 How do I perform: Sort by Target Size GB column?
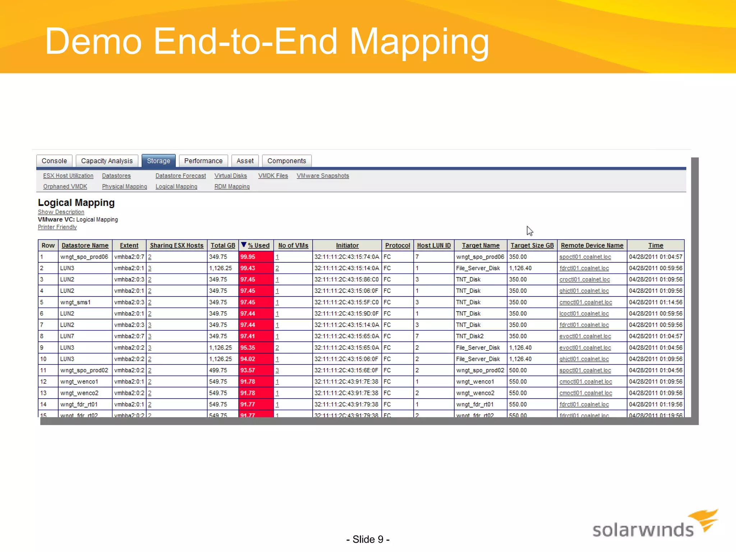pyautogui.click(x=532, y=245)
